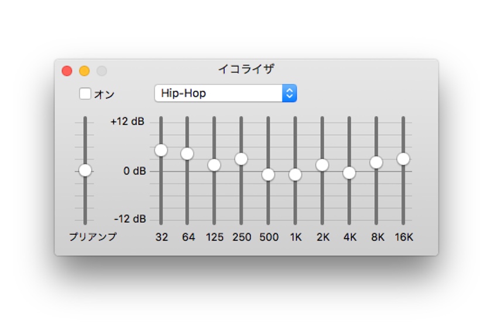
Task: Click the 4K frequency label
Action: point(350,237)
